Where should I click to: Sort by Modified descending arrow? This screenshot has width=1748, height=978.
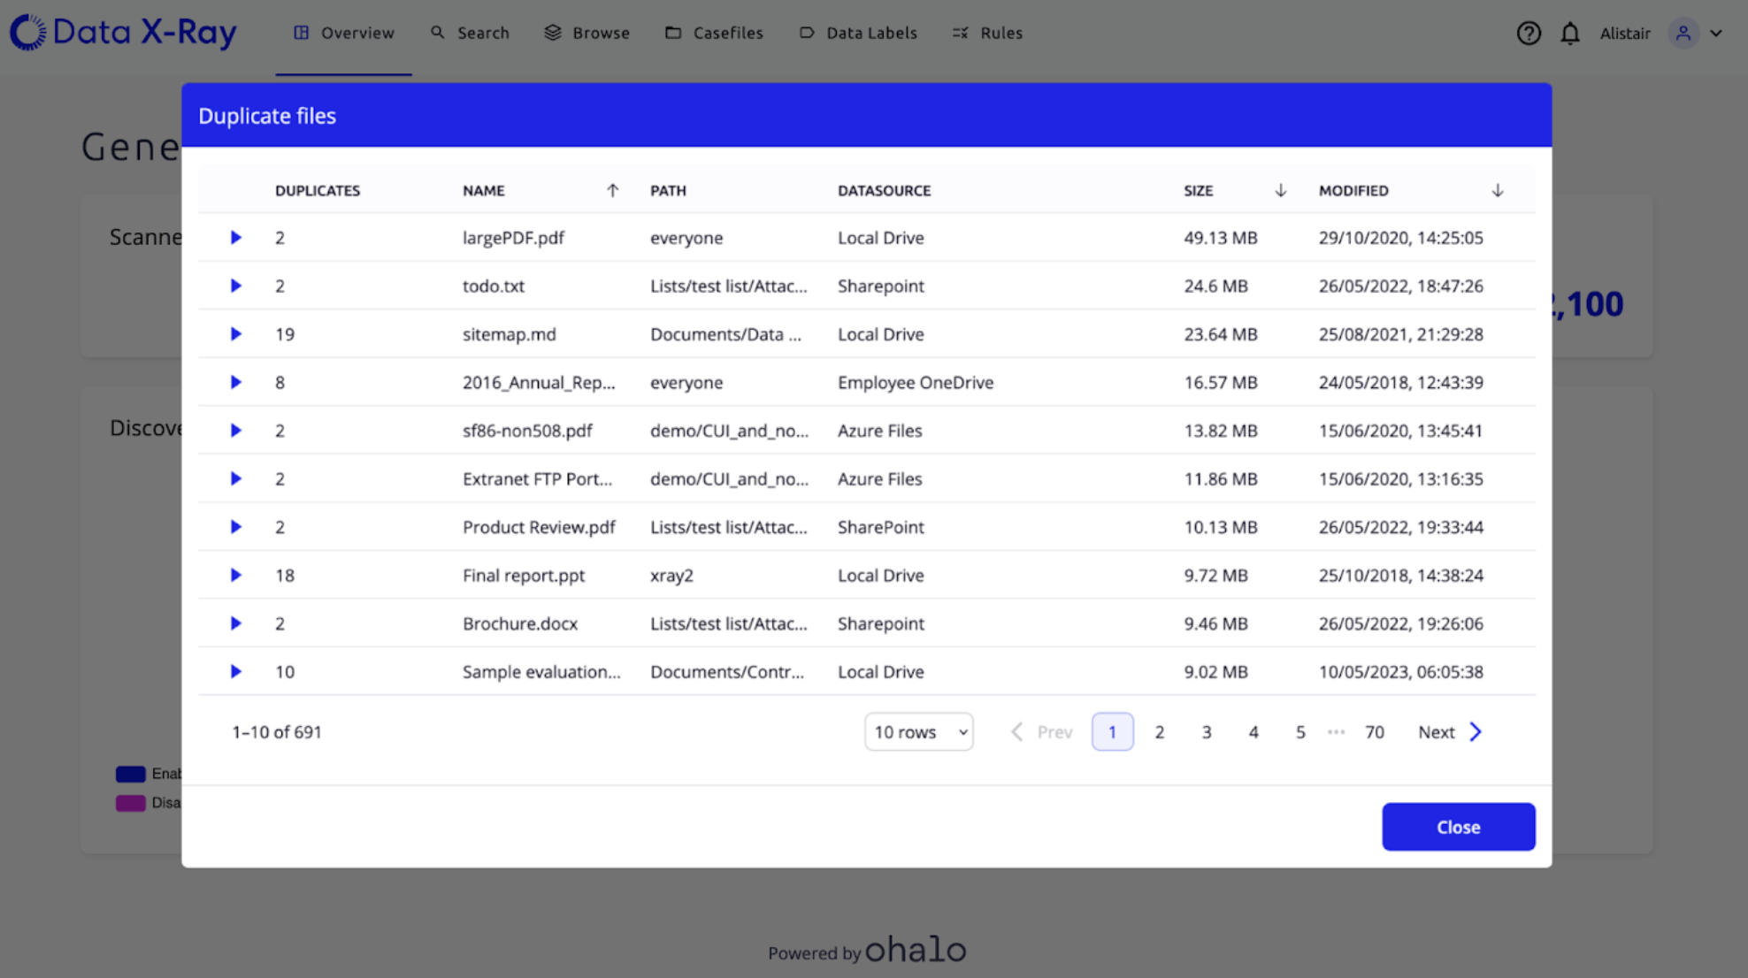[1497, 190]
